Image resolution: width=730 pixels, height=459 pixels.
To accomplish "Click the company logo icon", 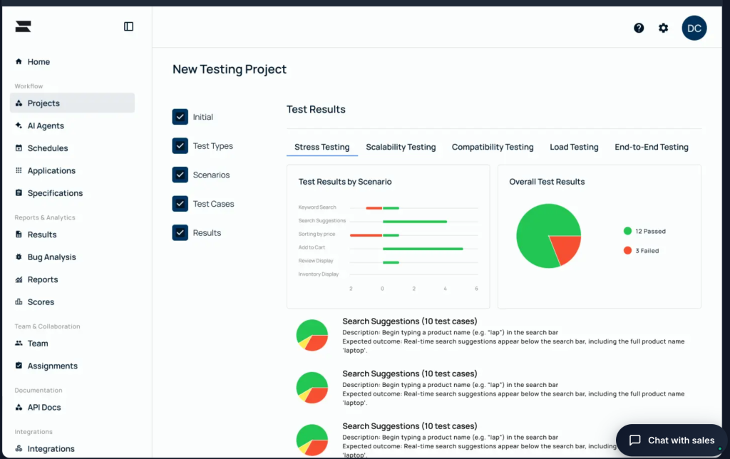I will [24, 26].
